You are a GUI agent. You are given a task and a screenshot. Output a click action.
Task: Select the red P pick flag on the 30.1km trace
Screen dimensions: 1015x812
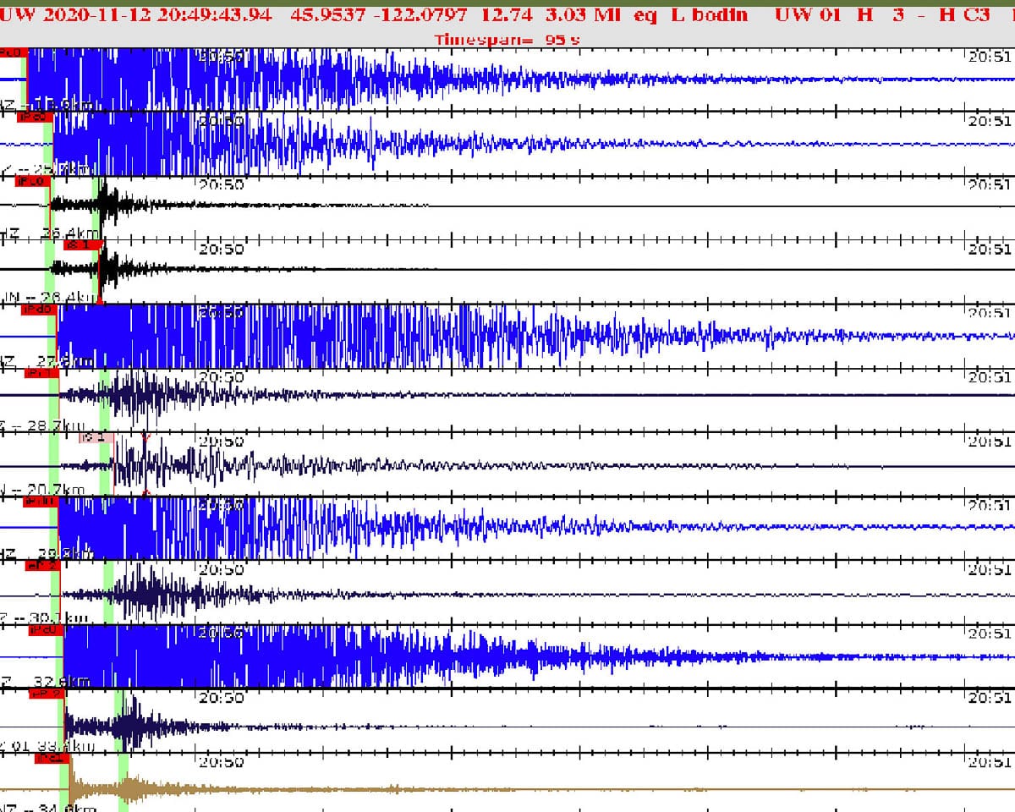click(42, 566)
